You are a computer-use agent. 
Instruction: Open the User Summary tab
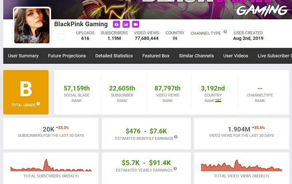(23, 56)
